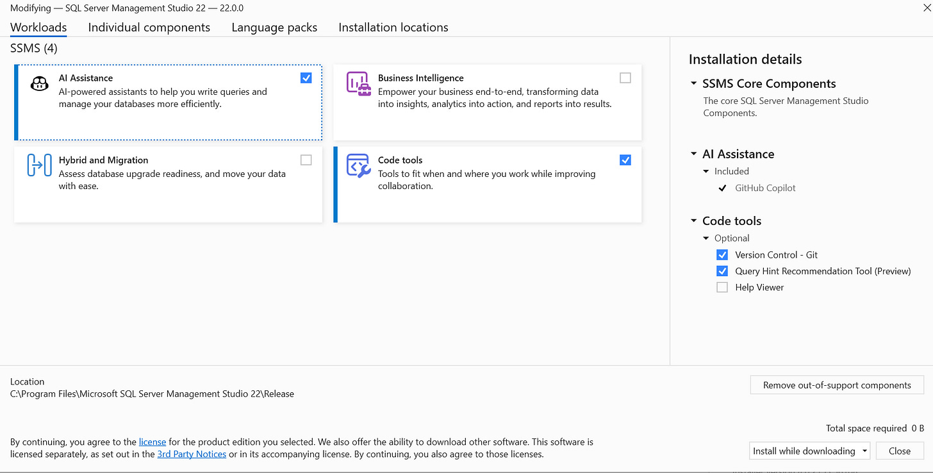The image size is (933, 473).
Task: Click the SSMS Core Components heading text
Action: pyautogui.click(x=769, y=84)
